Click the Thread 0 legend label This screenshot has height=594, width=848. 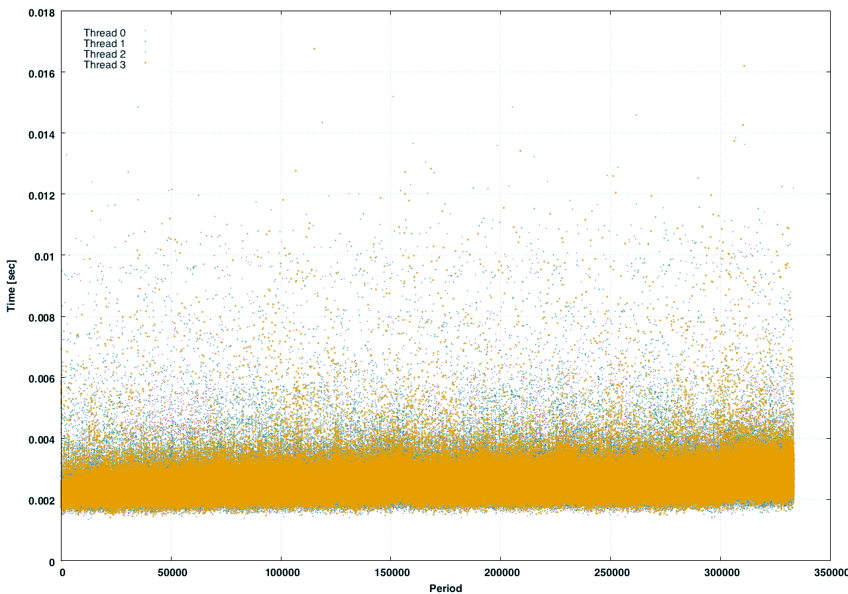105,32
